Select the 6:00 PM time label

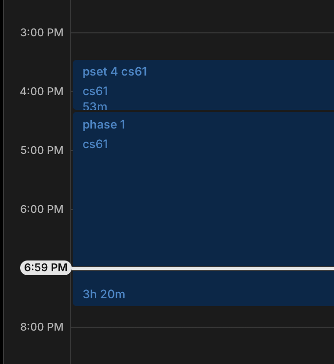point(42,209)
